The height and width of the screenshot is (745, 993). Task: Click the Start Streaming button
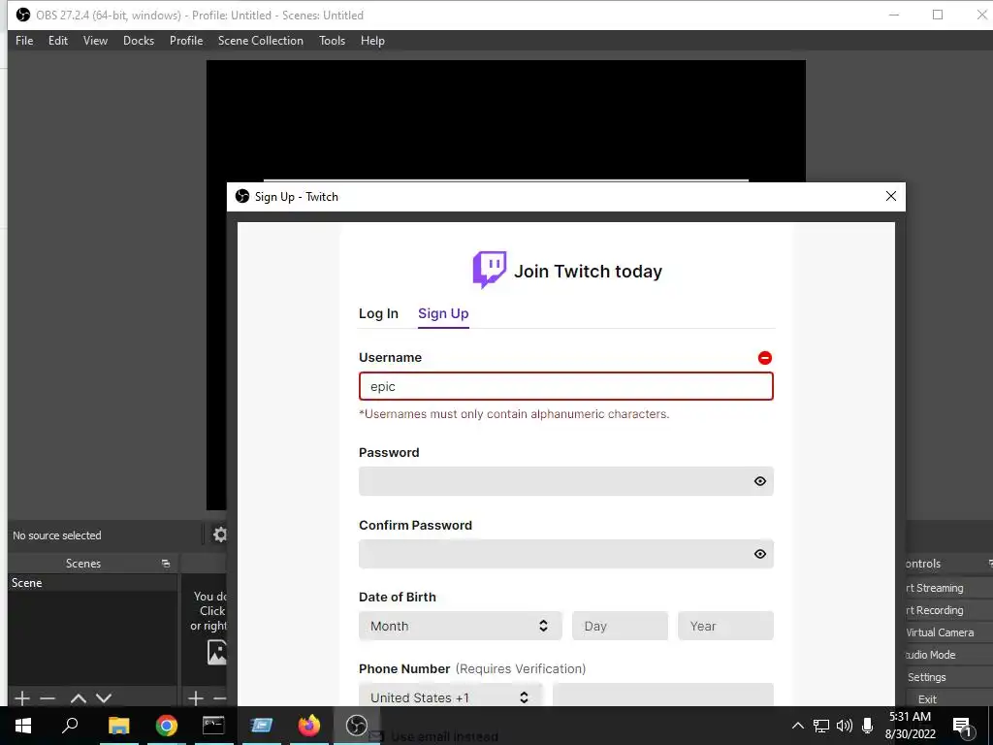pyautogui.click(x=946, y=588)
